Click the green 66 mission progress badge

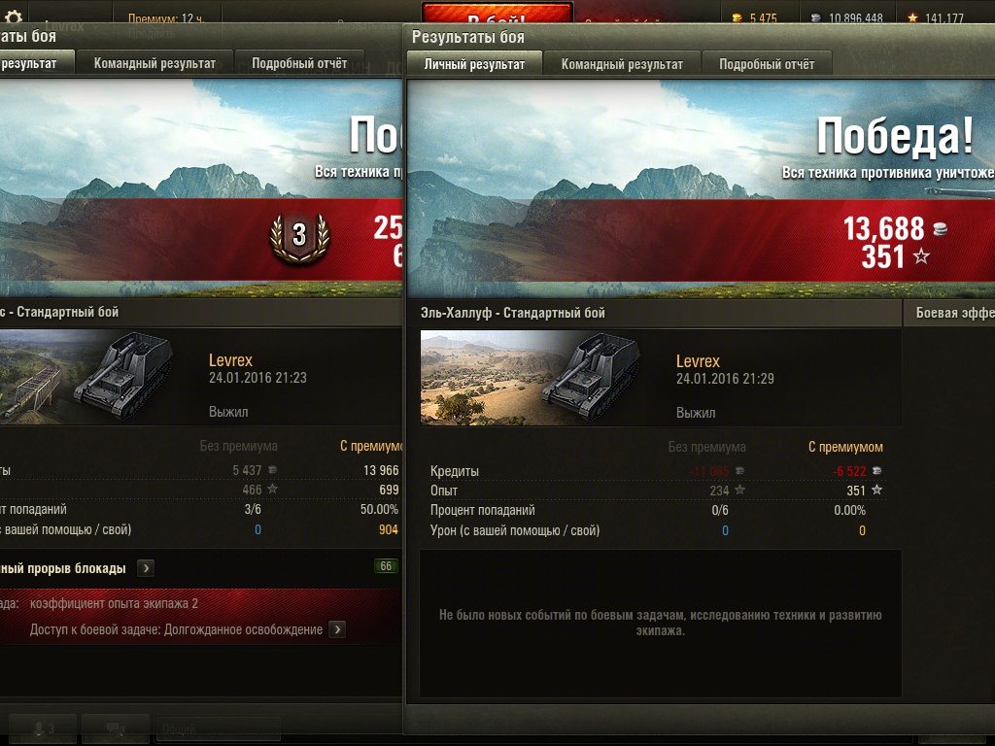point(386,566)
